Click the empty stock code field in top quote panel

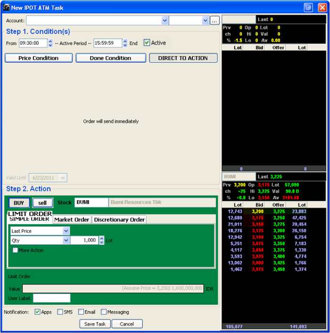[239, 19]
